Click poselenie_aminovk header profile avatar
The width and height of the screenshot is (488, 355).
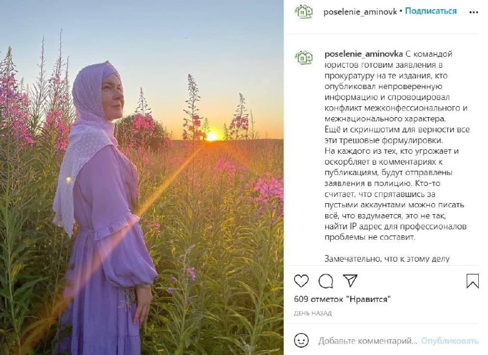tap(304, 12)
